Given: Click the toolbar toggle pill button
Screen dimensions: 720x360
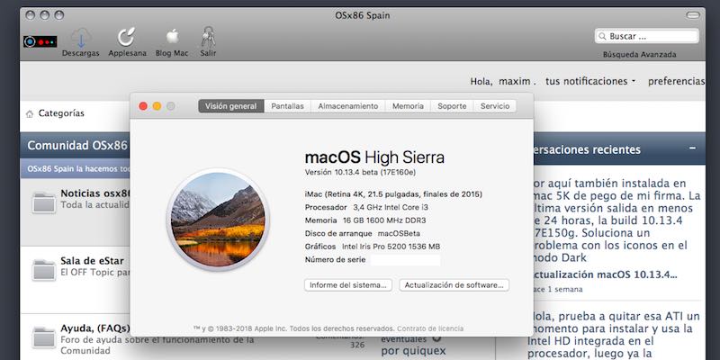Looking at the screenshot, I should tap(693, 15).
